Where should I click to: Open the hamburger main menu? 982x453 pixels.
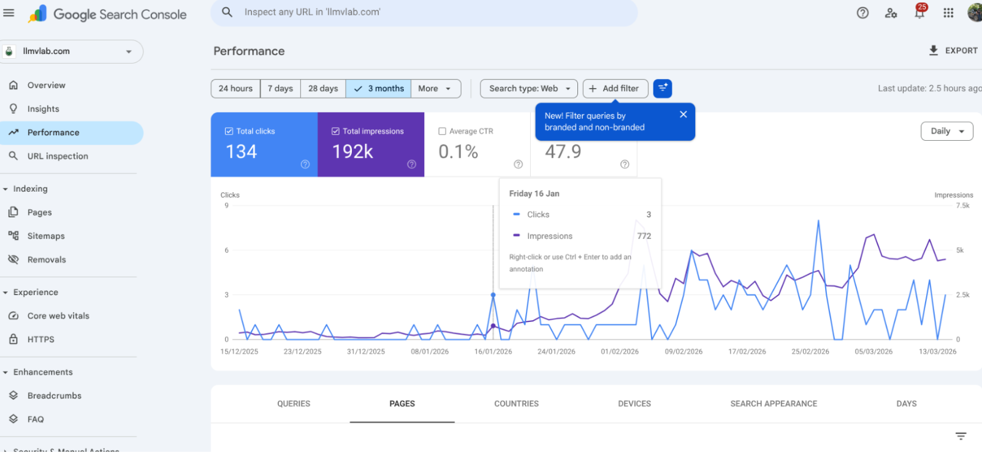(x=9, y=13)
